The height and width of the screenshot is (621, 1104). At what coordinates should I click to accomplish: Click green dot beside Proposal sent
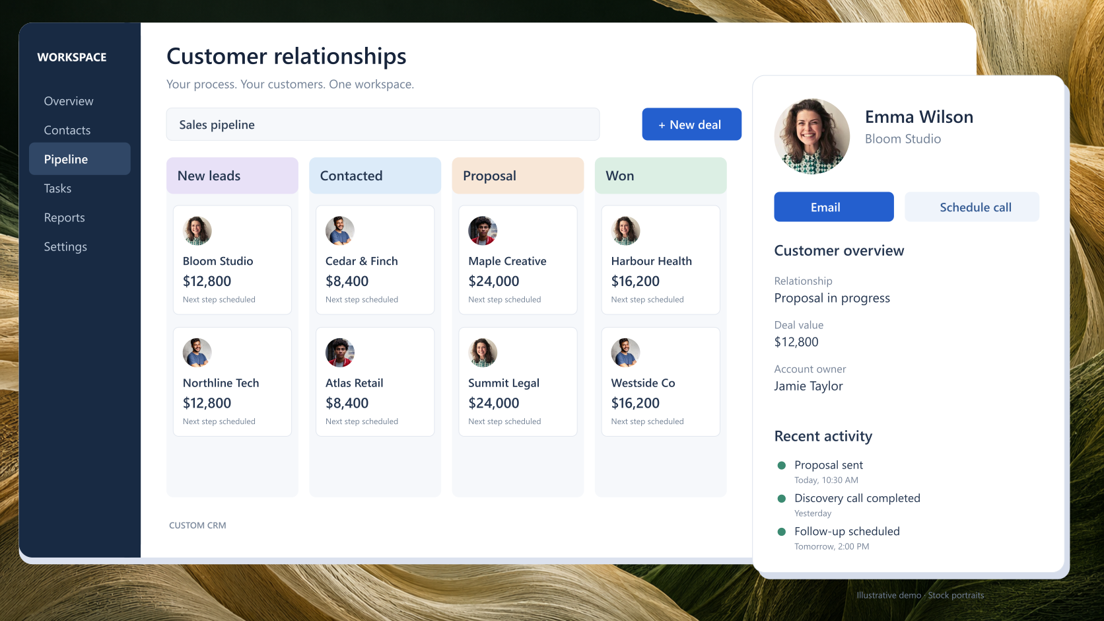pyautogui.click(x=782, y=466)
